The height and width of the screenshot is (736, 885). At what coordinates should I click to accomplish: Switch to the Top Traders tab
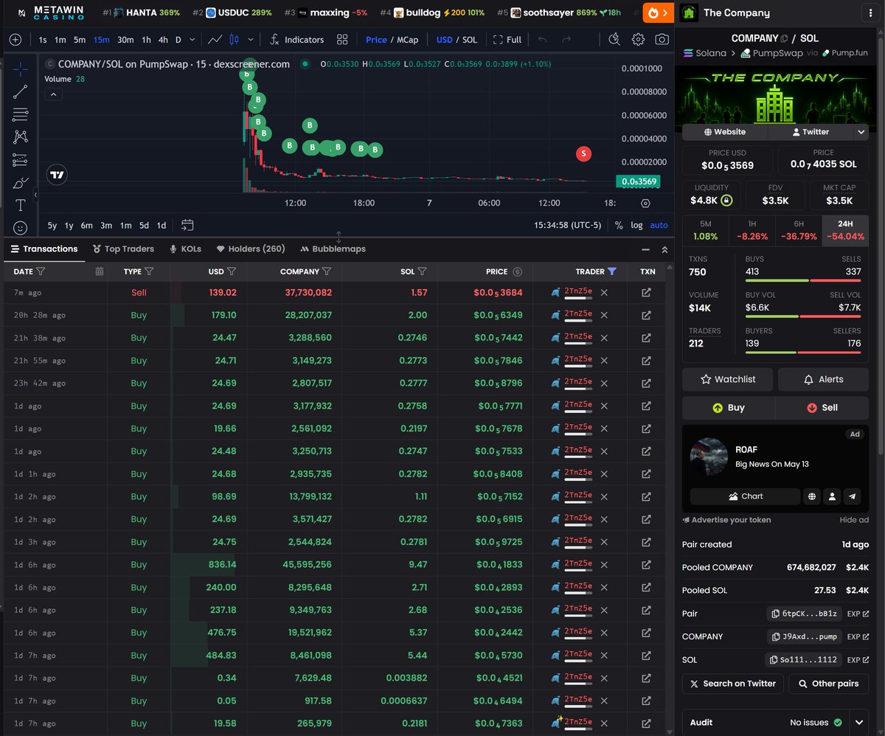click(124, 249)
